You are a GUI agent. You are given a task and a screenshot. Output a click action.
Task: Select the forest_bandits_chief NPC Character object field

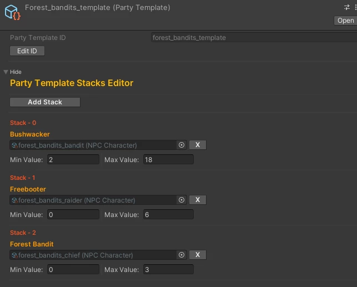[x=93, y=255]
